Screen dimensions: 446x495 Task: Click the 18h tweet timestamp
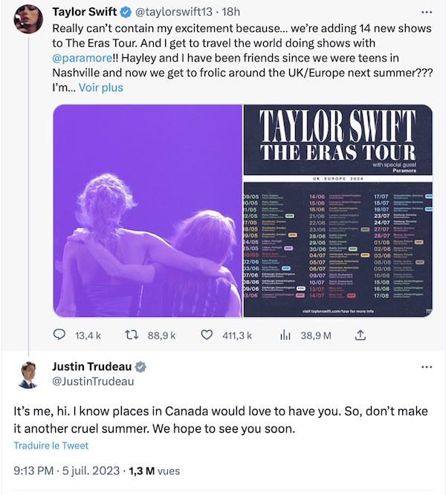(x=231, y=12)
